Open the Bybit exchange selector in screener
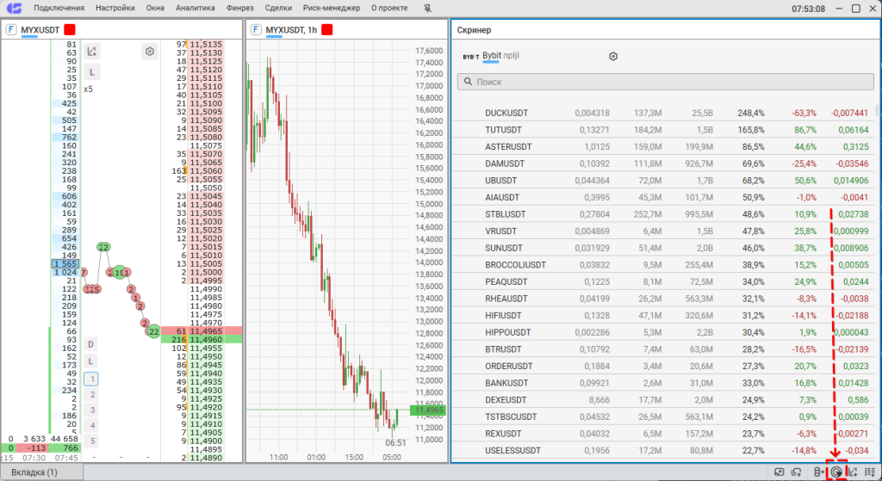 pos(491,56)
